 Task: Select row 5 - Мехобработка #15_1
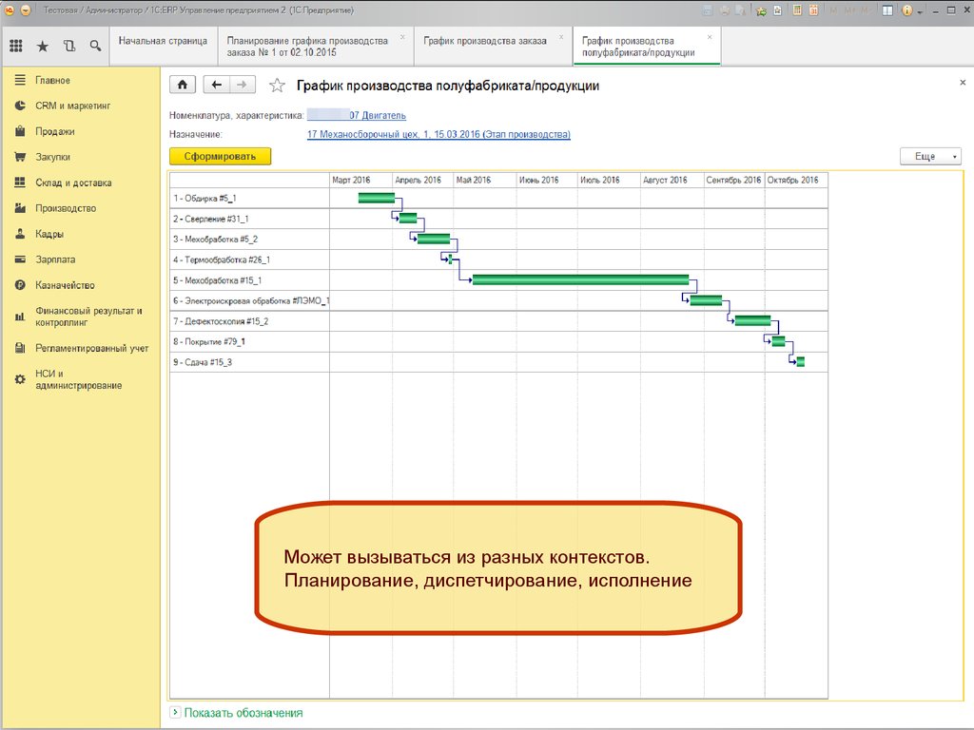[250, 280]
